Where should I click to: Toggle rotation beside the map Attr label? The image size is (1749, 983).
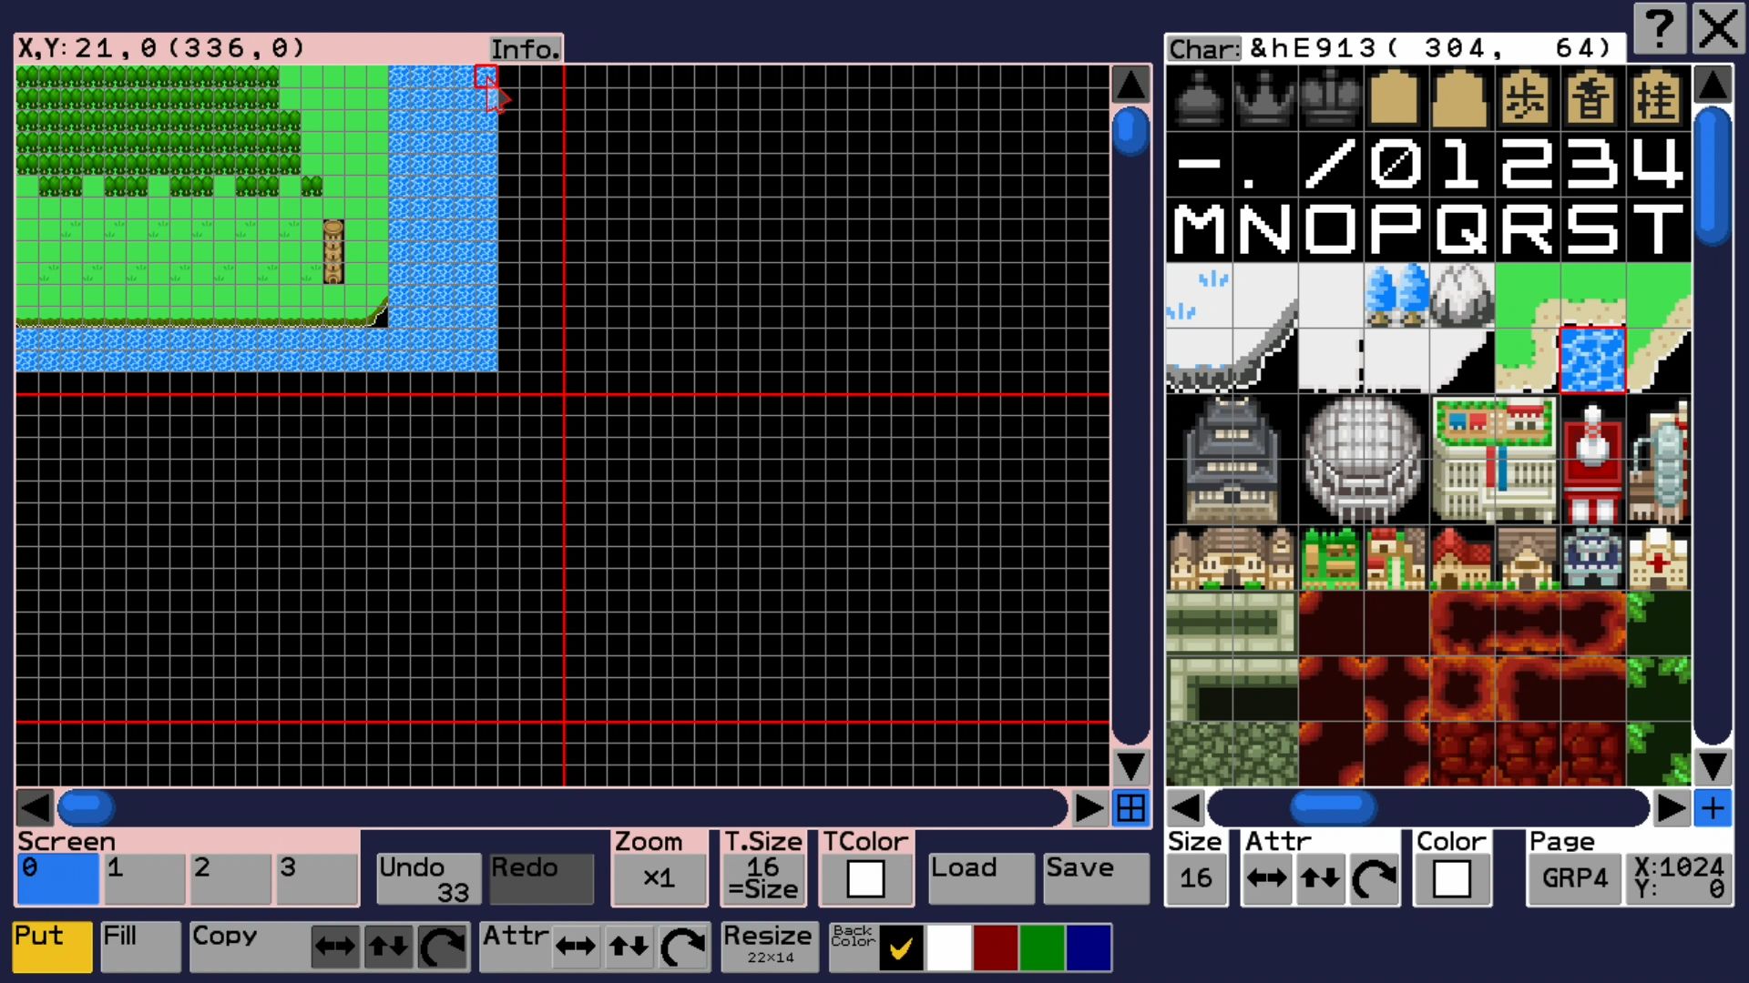pyautogui.click(x=684, y=948)
